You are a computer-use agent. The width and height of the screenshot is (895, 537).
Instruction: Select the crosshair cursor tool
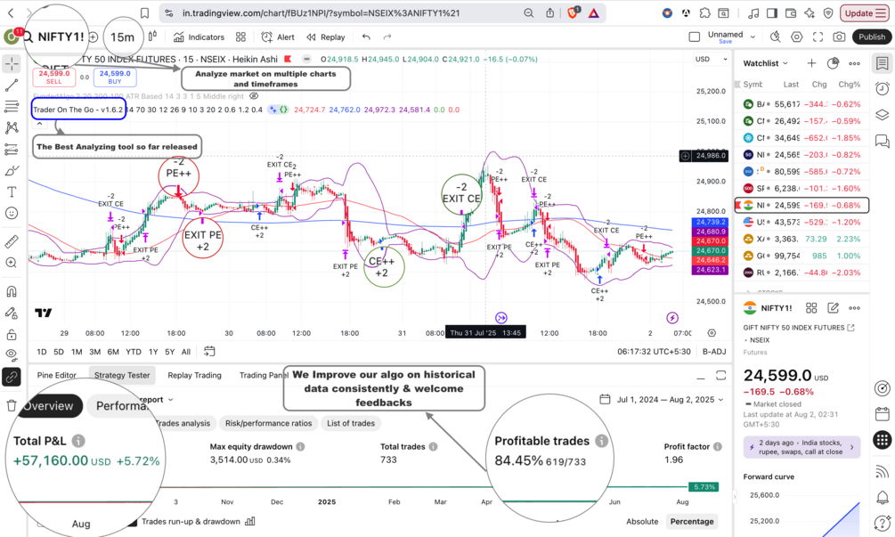[12, 63]
